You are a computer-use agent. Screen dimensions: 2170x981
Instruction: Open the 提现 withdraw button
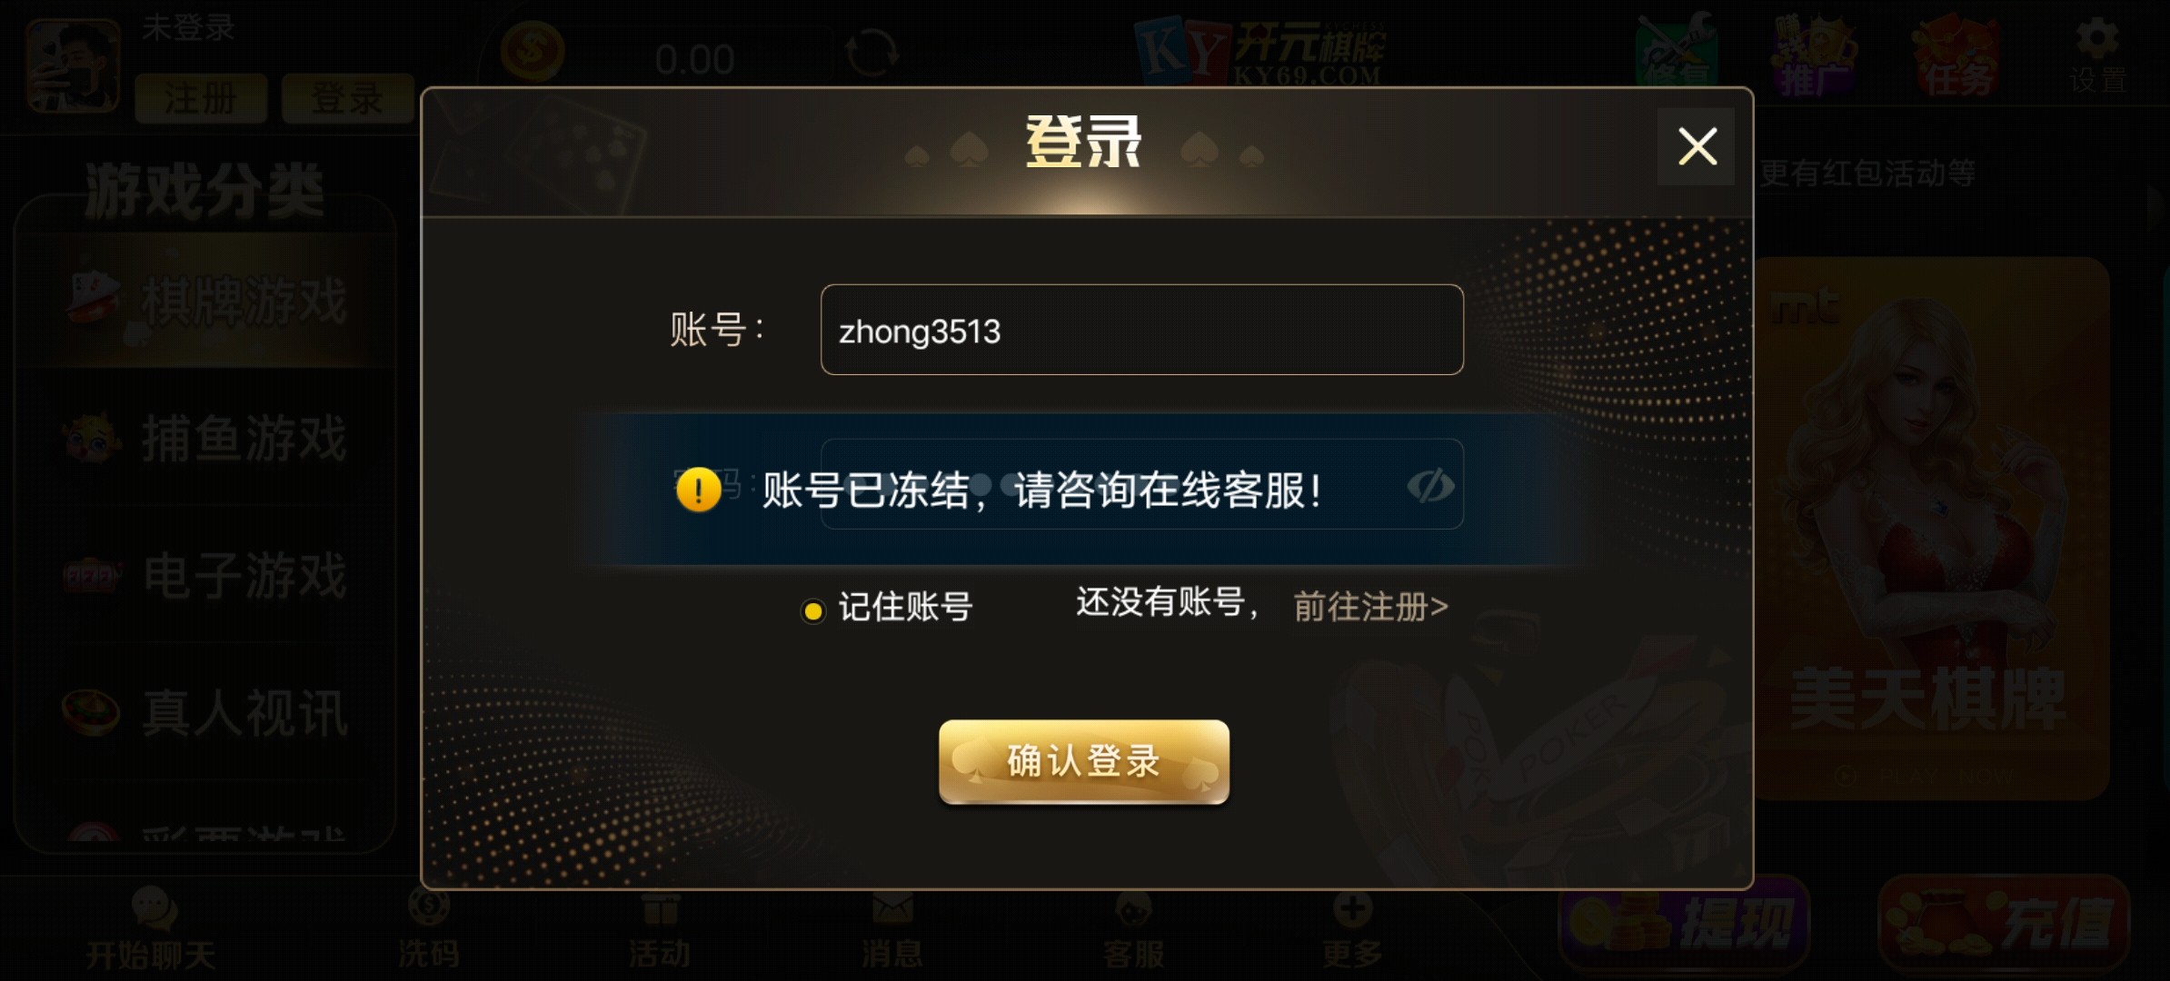point(1684,924)
